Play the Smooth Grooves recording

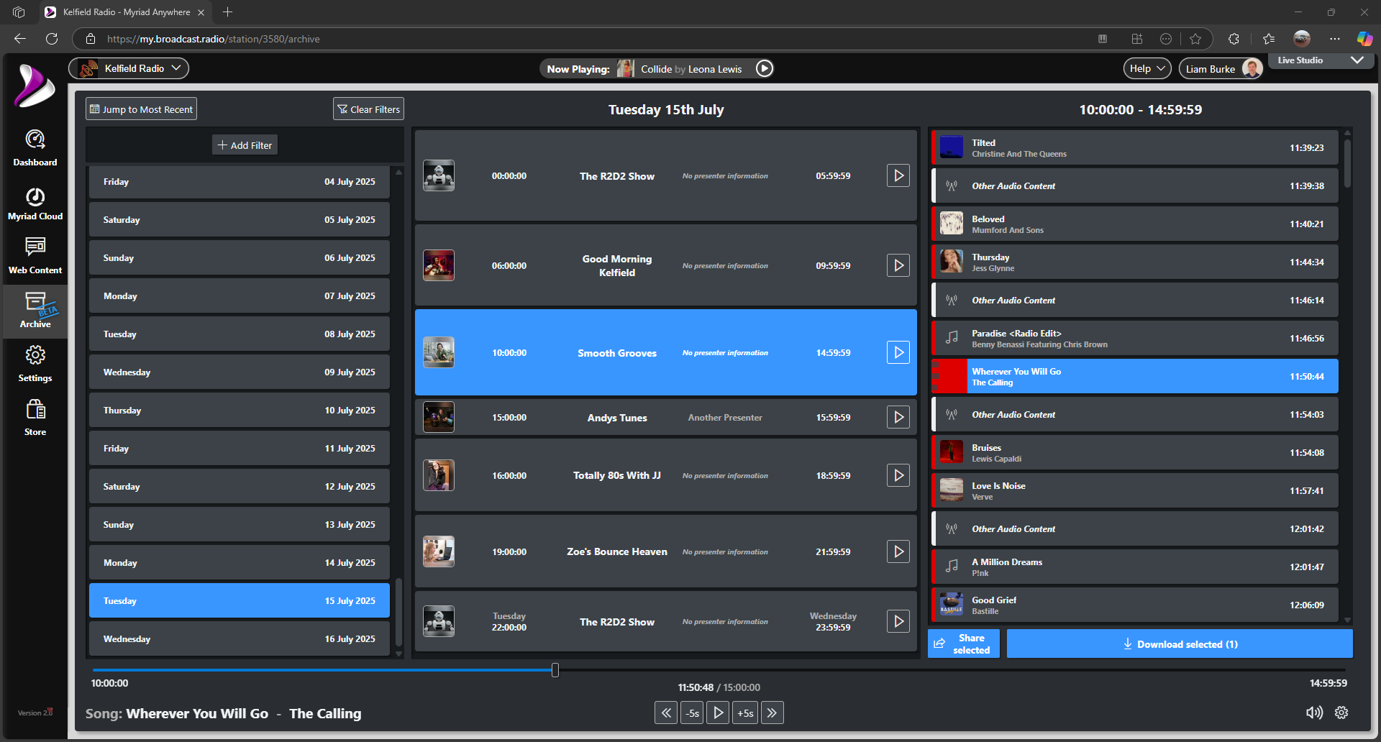click(x=898, y=352)
